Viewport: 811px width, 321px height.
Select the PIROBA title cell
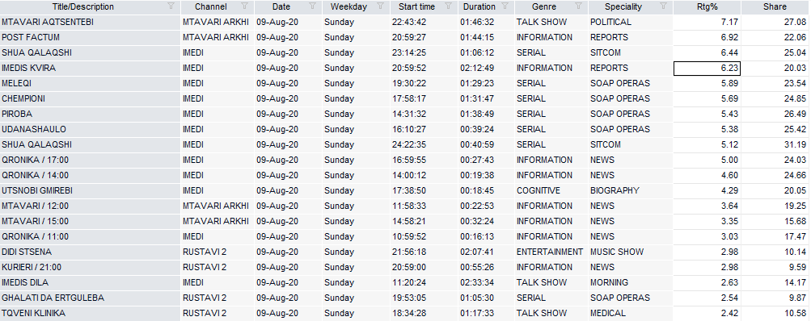[90, 114]
